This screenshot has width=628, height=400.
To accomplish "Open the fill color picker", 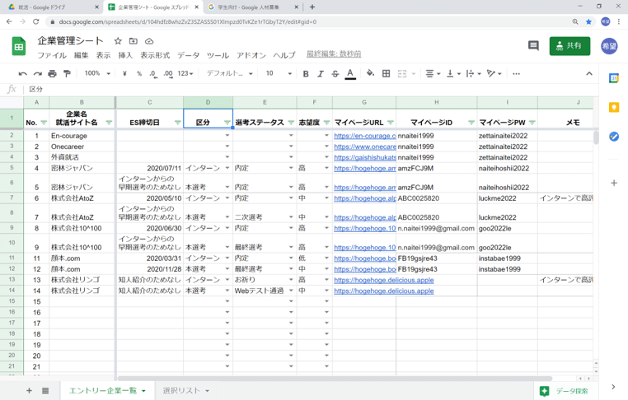I will [371, 73].
